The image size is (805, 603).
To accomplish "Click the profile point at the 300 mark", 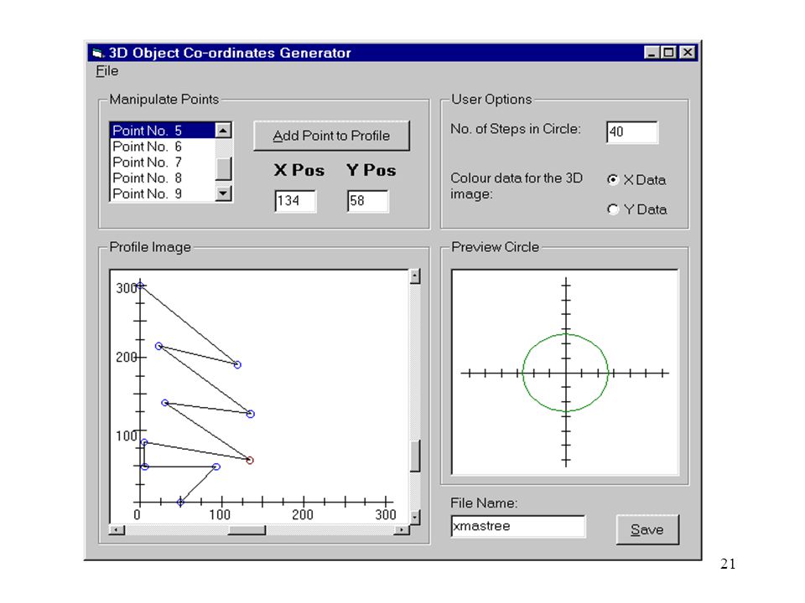I will (x=140, y=285).
